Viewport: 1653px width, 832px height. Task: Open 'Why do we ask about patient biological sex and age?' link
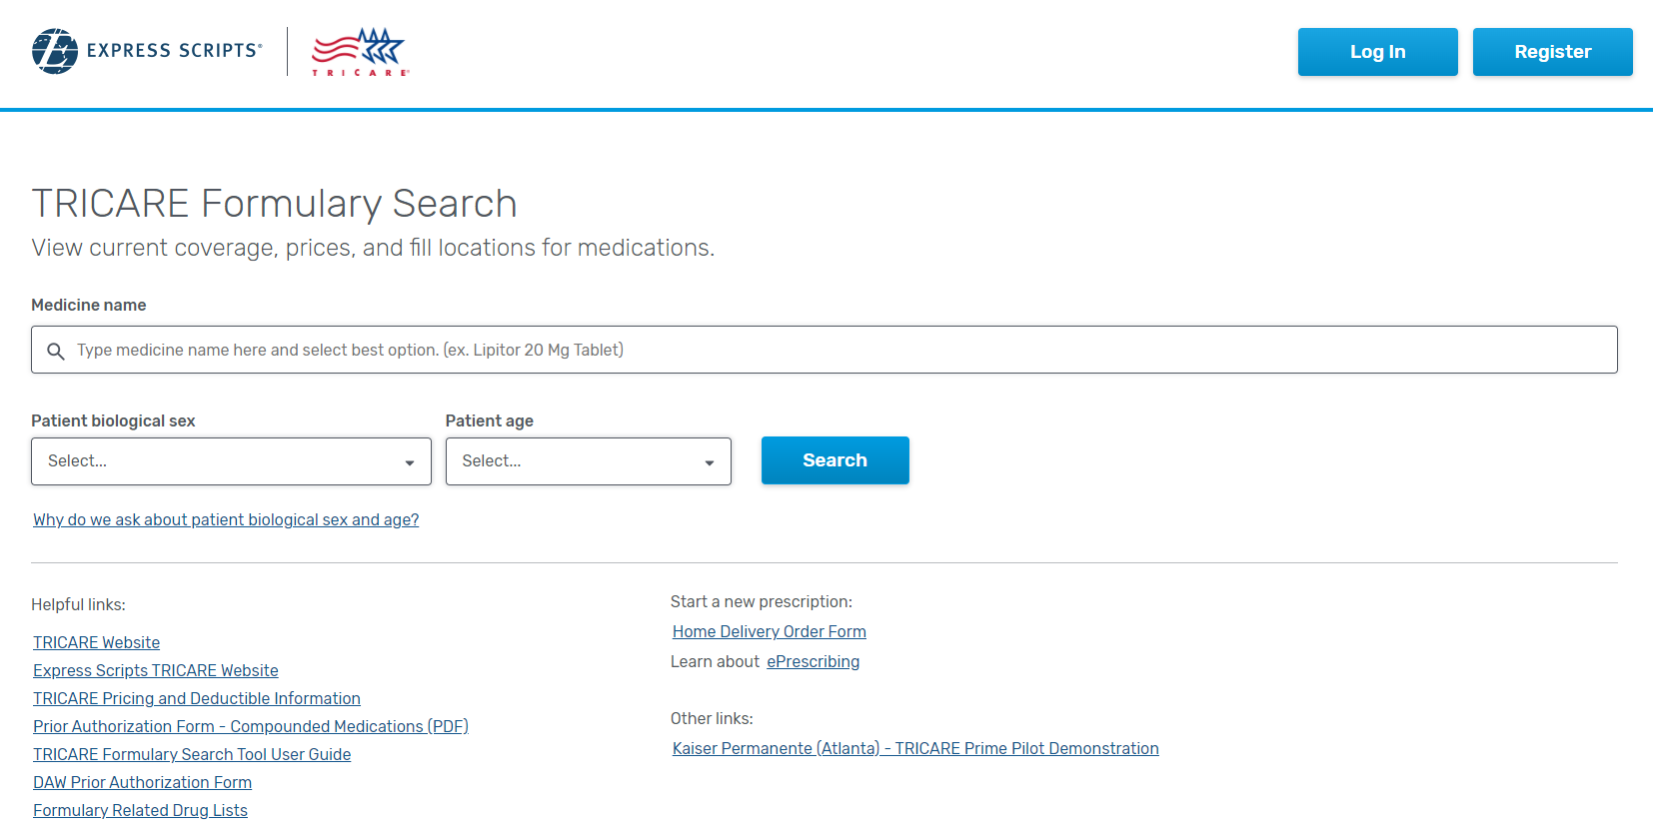coord(226,519)
